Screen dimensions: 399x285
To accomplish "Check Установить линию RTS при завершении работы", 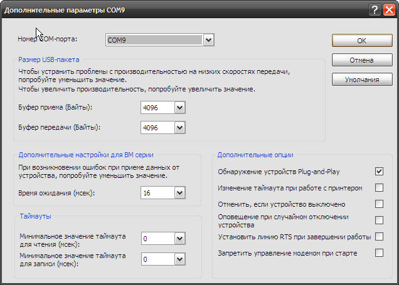I will [379, 237].
